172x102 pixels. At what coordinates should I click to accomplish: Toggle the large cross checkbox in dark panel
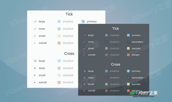click(x=85, y=71)
